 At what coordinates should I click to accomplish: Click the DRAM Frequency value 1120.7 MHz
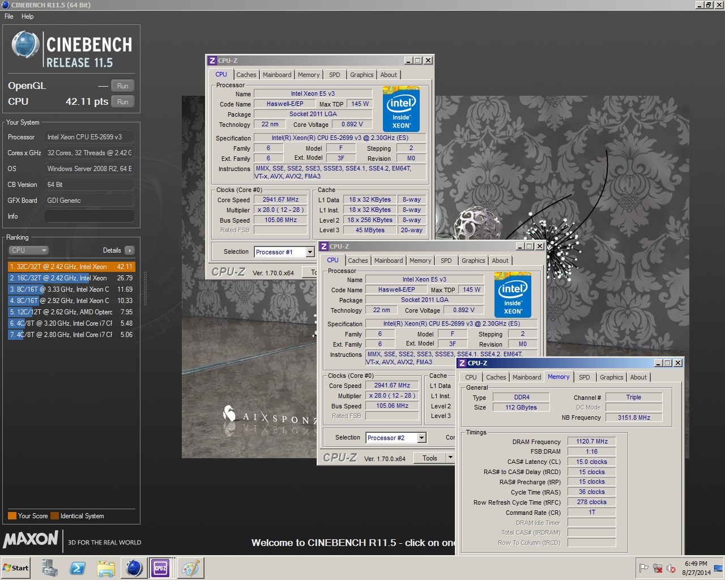[591, 441]
